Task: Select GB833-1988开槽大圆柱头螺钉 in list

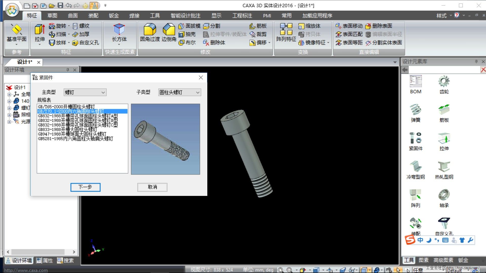Action: point(82,129)
